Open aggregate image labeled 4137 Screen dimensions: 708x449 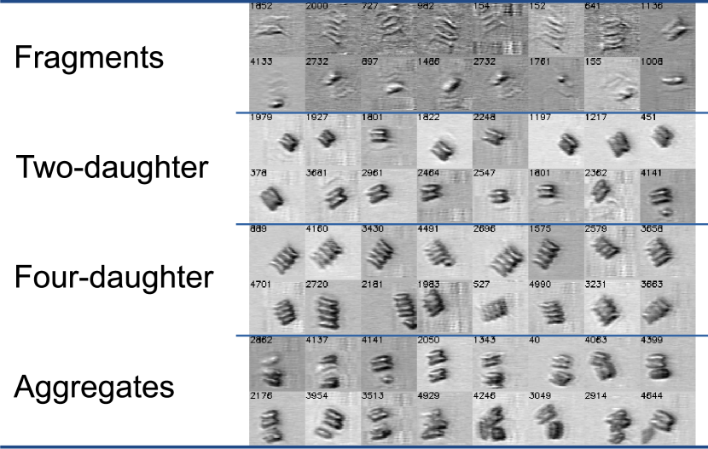tap(334, 363)
